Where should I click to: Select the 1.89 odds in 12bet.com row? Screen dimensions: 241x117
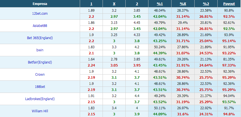coord(91,11)
